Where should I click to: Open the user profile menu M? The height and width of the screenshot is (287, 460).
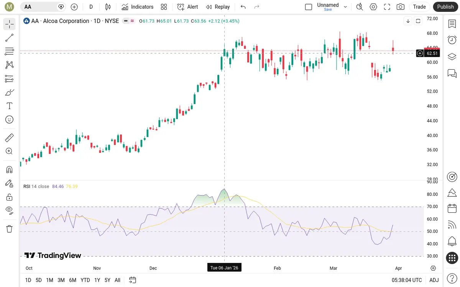[10, 7]
